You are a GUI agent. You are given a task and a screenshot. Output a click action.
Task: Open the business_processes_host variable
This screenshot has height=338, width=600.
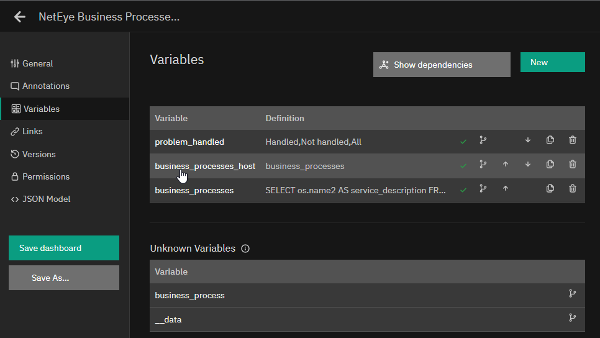205,166
